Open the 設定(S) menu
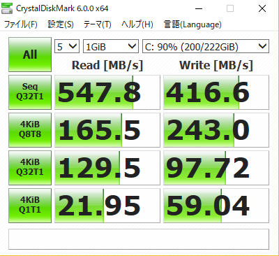 (x=61, y=24)
